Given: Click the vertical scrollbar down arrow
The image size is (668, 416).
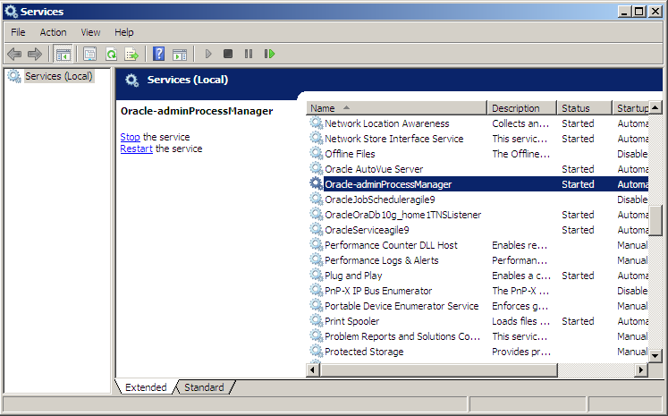Looking at the screenshot, I should click(655, 354).
